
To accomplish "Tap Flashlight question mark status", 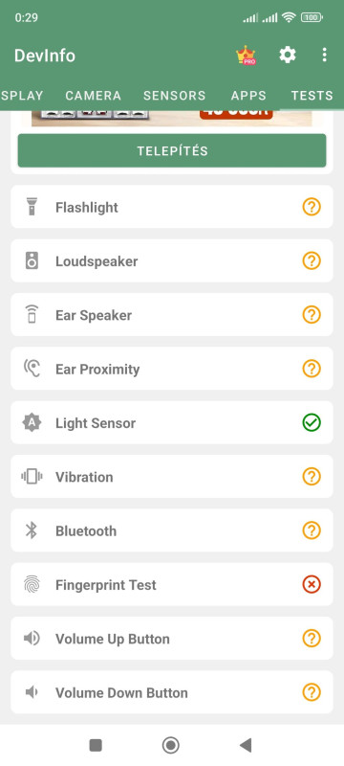I will (312, 207).
